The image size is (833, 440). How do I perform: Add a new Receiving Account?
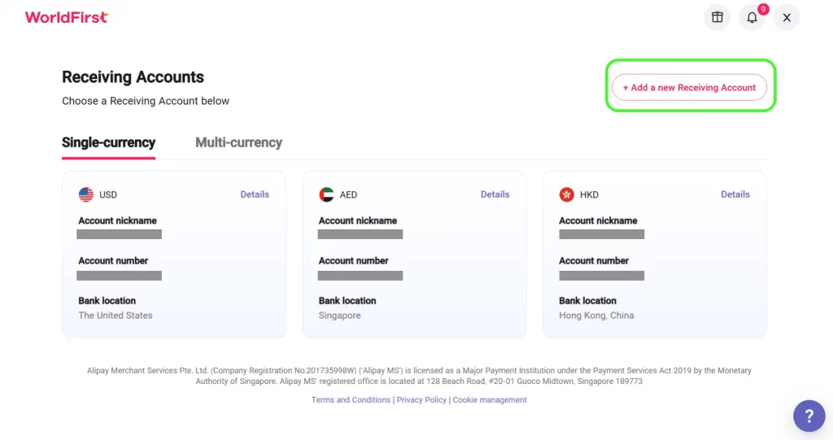click(x=689, y=87)
